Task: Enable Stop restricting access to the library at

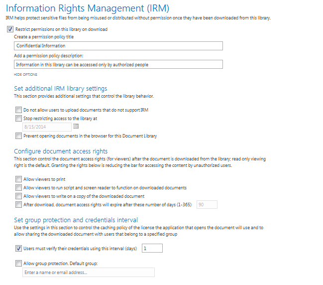Action: click(18, 119)
